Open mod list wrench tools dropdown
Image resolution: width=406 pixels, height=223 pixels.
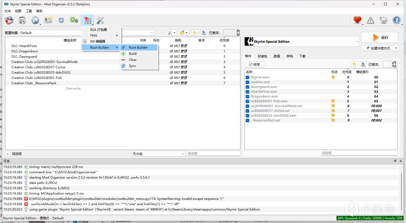pyautogui.click(x=172, y=33)
